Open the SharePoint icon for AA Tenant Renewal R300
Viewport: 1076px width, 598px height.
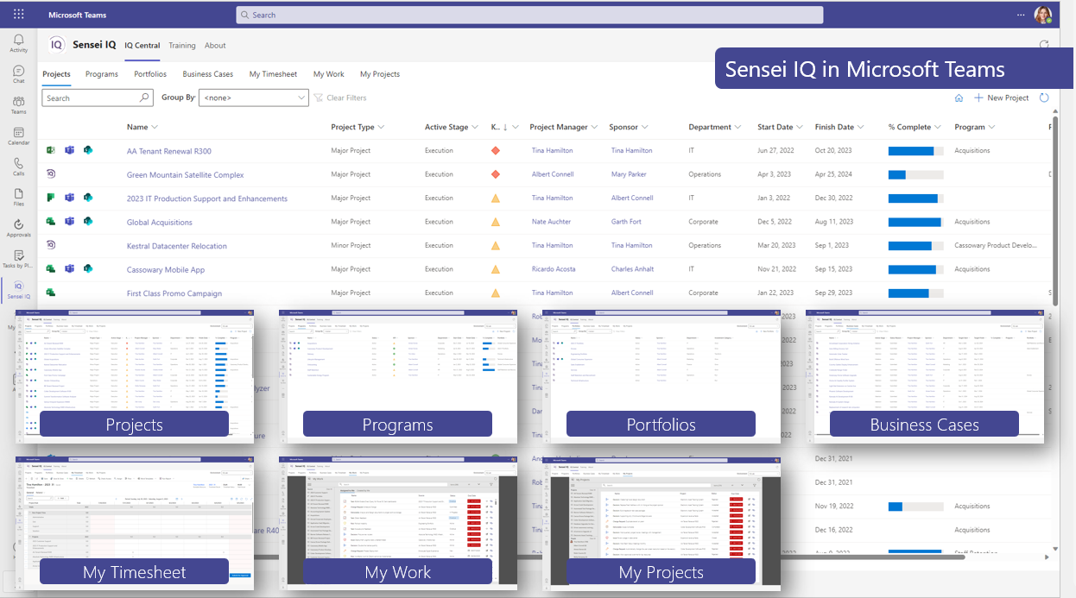coord(87,150)
